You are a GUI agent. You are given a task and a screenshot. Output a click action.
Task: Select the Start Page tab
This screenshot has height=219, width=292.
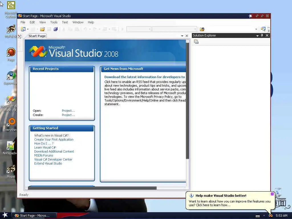click(37, 36)
